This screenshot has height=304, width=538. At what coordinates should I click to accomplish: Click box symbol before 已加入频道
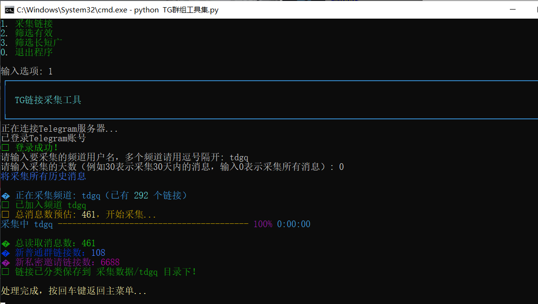pyautogui.click(x=5, y=205)
